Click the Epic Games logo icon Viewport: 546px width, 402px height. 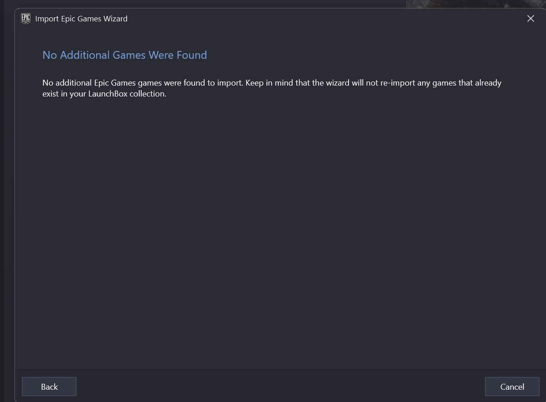click(26, 19)
